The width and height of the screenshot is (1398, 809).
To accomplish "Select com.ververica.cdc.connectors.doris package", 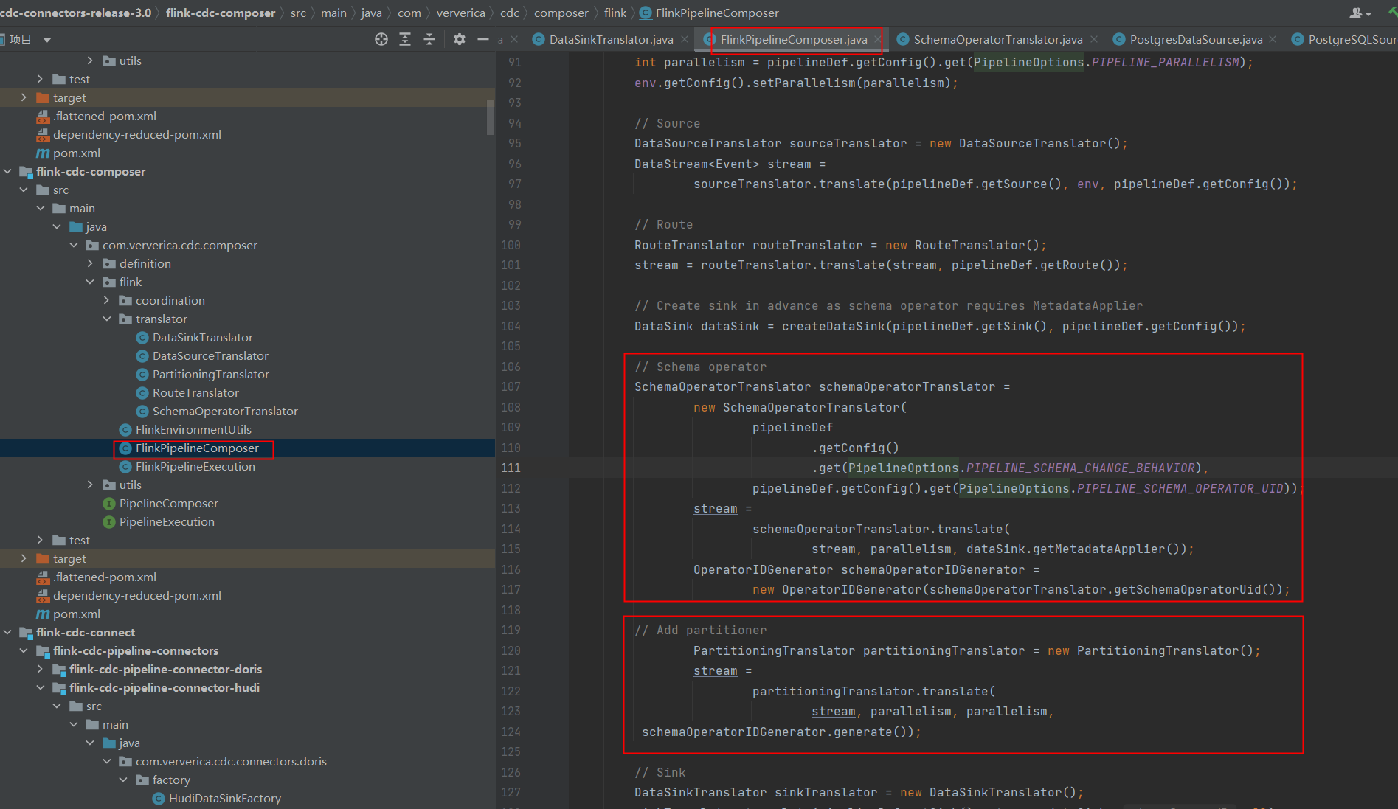I will point(231,761).
